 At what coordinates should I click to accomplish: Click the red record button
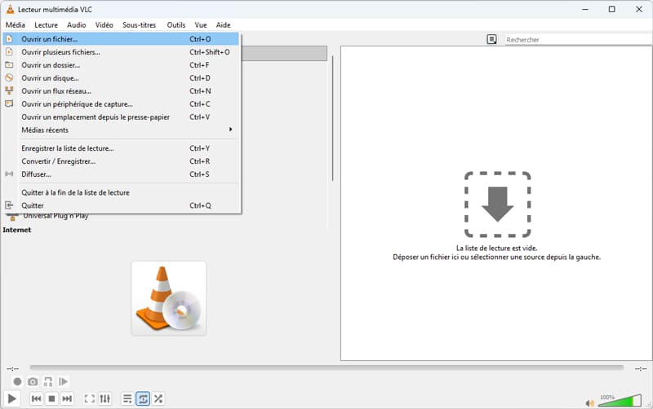click(17, 381)
